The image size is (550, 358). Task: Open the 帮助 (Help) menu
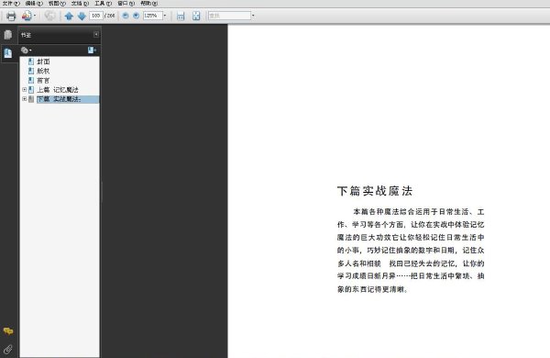[x=148, y=3]
